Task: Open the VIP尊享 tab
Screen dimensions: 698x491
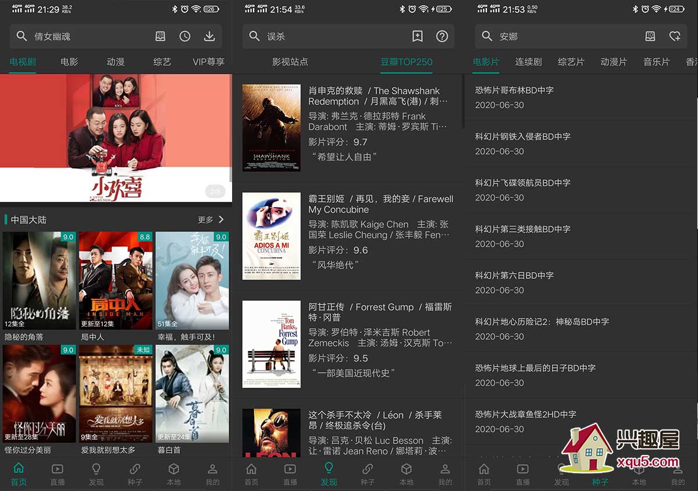Action: pos(208,62)
